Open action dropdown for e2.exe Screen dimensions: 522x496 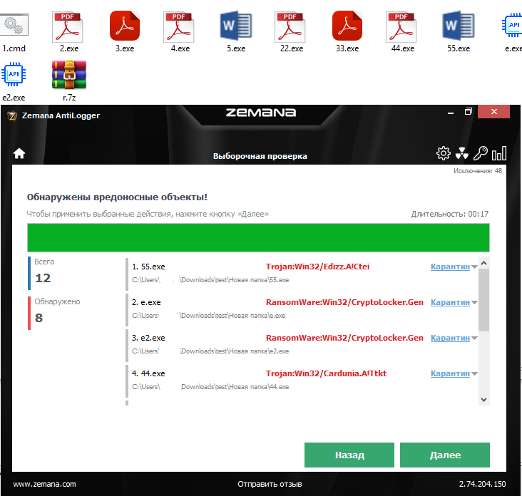(x=474, y=338)
